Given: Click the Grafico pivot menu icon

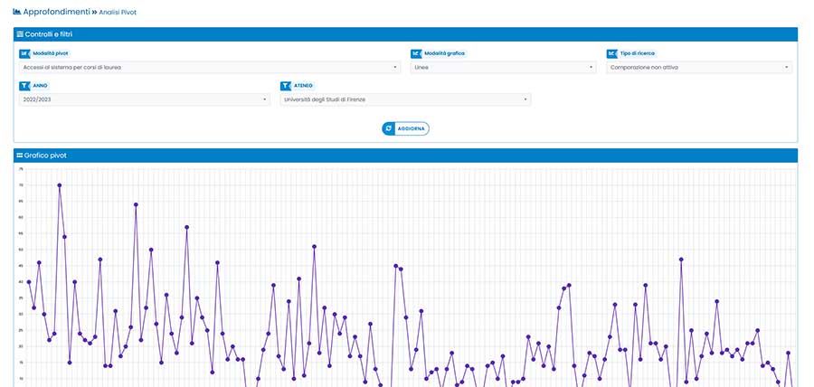Looking at the screenshot, I should (x=20, y=156).
